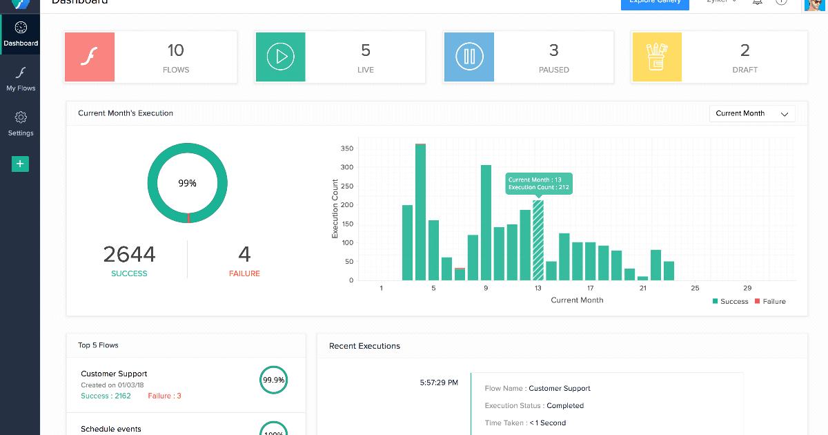Click the 99% donut chart
Screen dimensions: 828x435
(187, 183)
